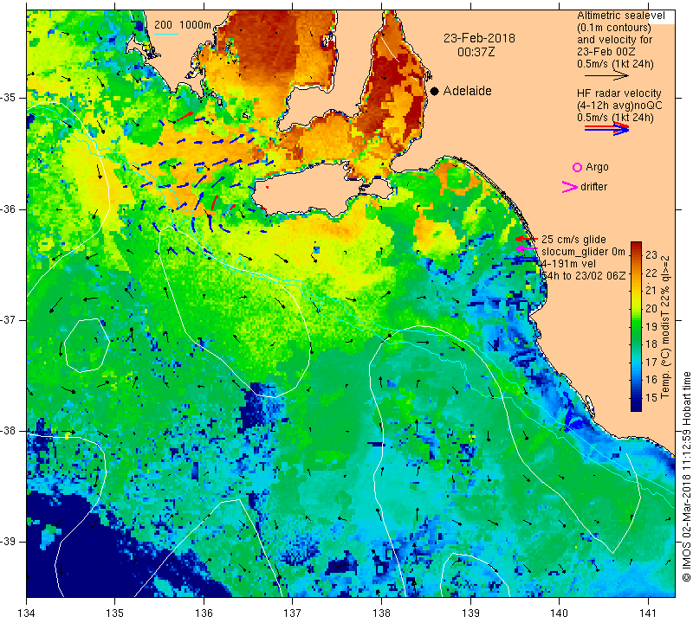This screenshot has height=623, width=693.
Task: Click the red 25 cm/s glide arrow
Action: point(526,239)
